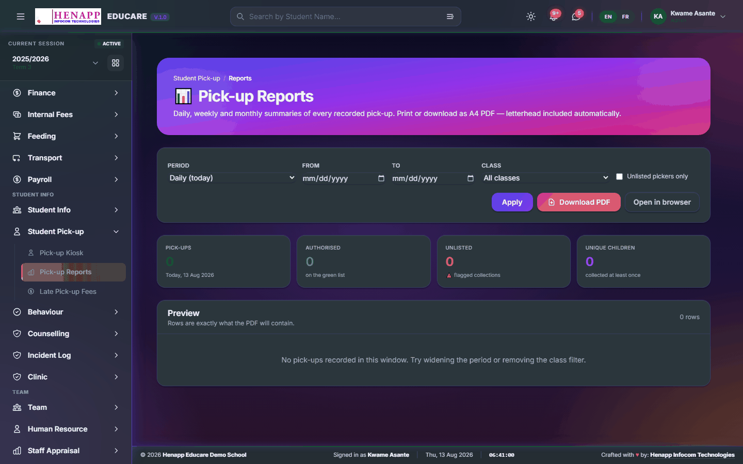
Task: Click the Team people icon
Action: [x=17, y=407]
